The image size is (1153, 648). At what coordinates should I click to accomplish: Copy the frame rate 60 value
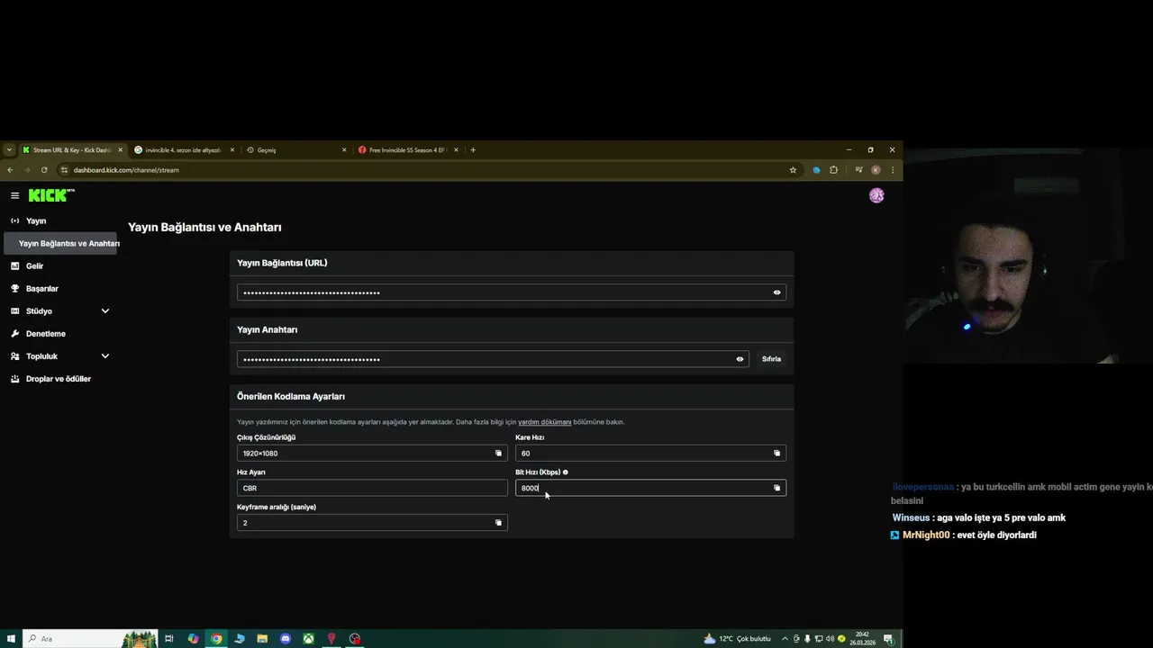point(776,454)
